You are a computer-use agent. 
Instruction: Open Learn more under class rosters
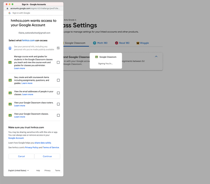(x=20, y=106)
